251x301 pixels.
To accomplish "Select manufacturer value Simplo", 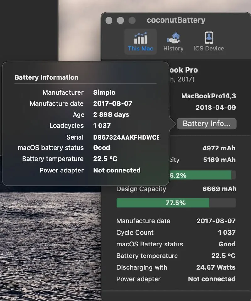I will click(104, 92).
